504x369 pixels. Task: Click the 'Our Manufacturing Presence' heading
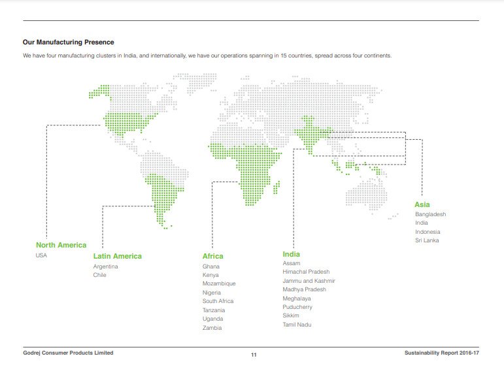point(68,42)
